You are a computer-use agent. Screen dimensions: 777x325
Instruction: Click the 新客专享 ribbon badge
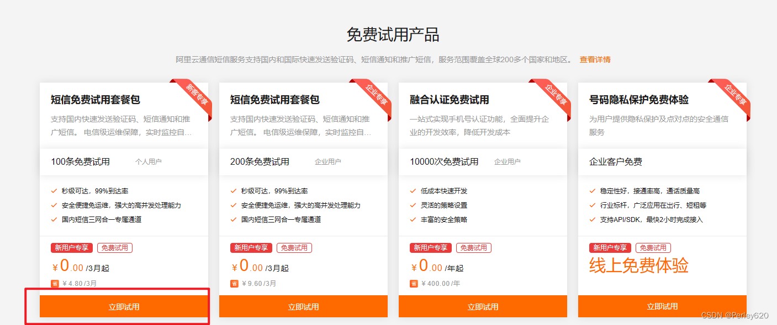(194, 97)
